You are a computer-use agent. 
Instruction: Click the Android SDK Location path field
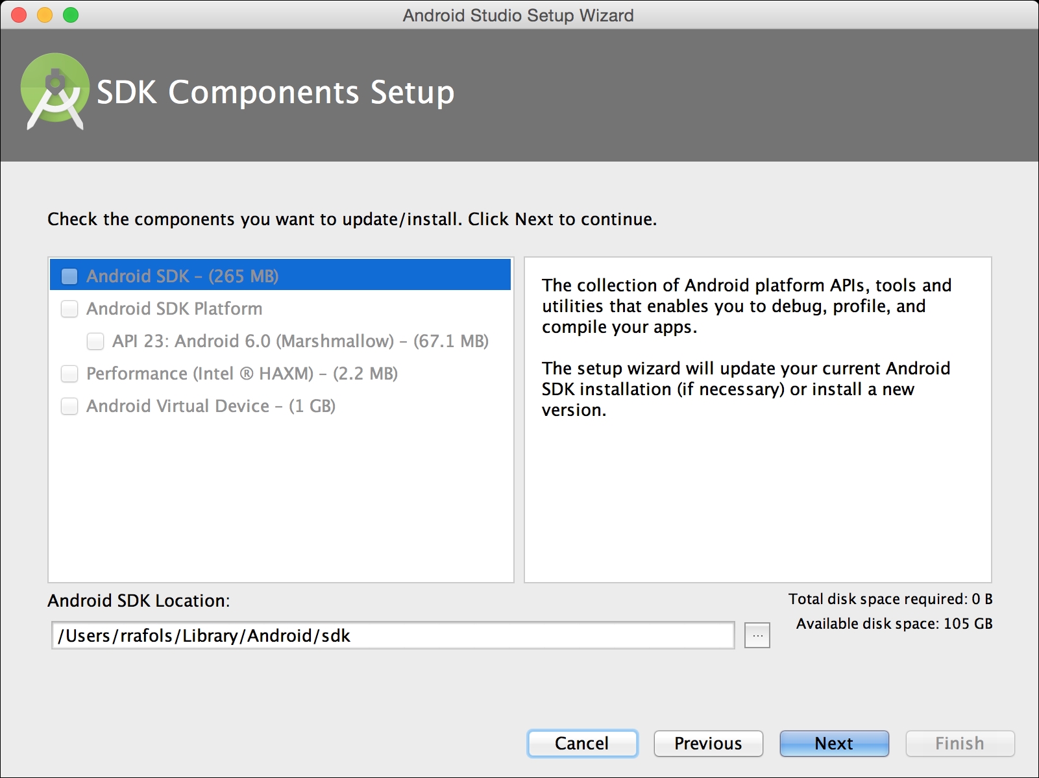(393, 636)
